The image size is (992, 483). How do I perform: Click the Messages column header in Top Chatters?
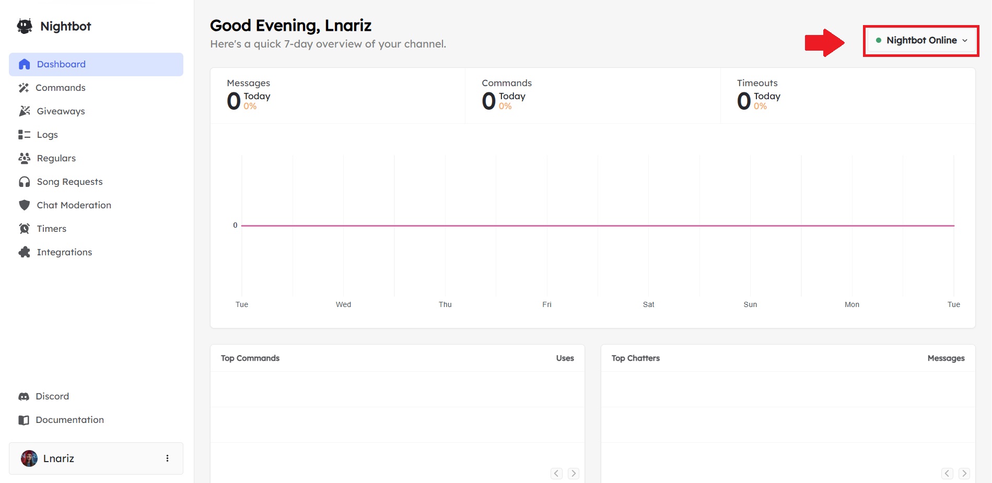click(x=946, y=358)
